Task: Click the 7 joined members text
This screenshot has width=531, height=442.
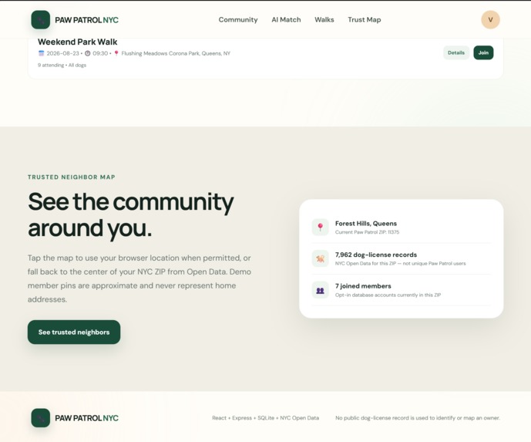Action: (x=363, y=286)
